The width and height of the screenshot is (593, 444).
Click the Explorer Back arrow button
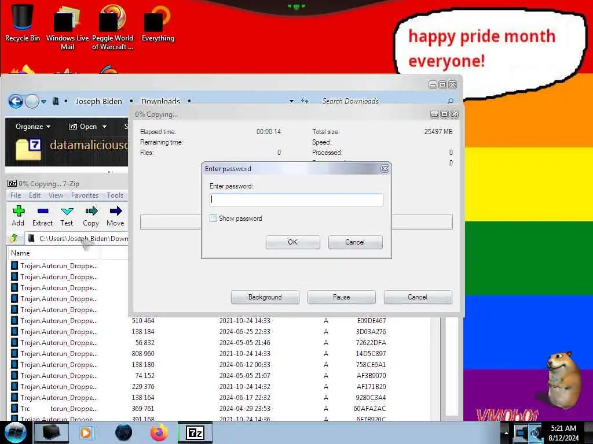16,101
